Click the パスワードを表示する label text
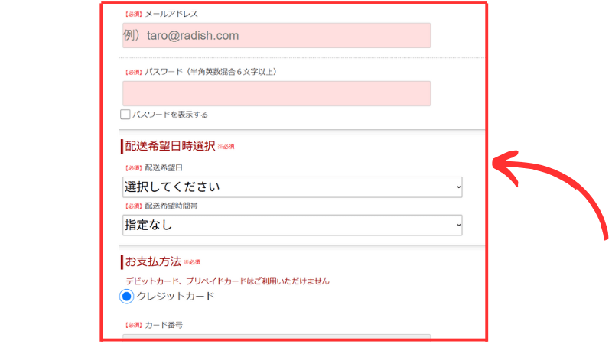Screen dimensions: 612x344 (170, 115)
